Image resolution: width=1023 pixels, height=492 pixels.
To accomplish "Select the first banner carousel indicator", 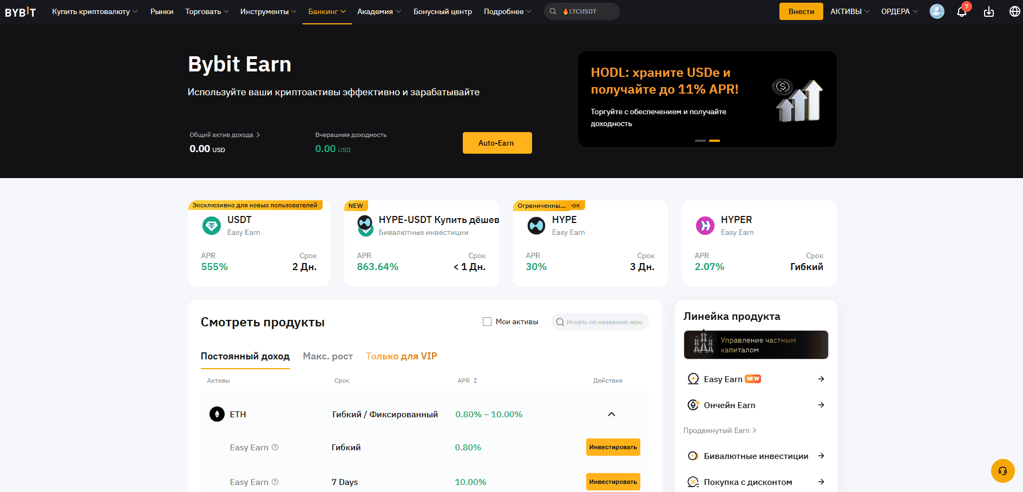I will [700, 141].
